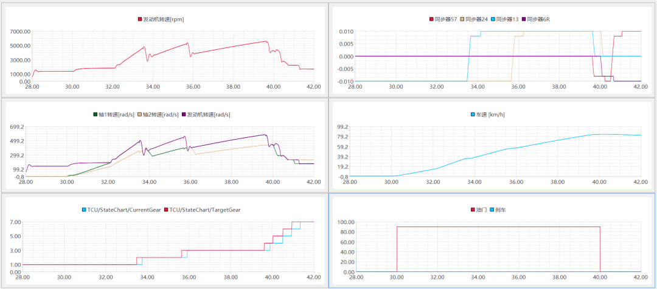This screenshot has height=289, width=657.
Task: Click the 3000.00 y-axis label on the rpm chart
Action: [x=21, y=60]
